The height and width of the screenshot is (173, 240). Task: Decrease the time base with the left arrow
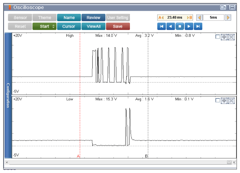click(199, 18)
